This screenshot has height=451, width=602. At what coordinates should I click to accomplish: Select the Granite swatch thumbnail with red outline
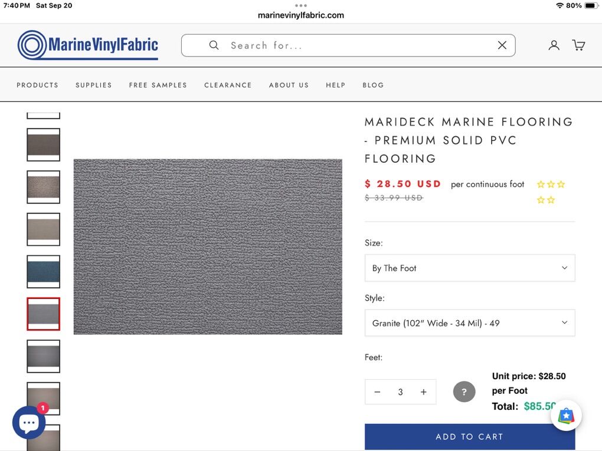[x=43, y=314]
